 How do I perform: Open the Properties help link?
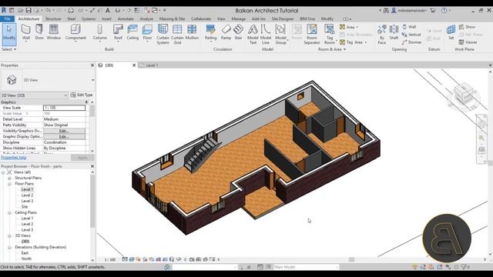pos(14,157)
